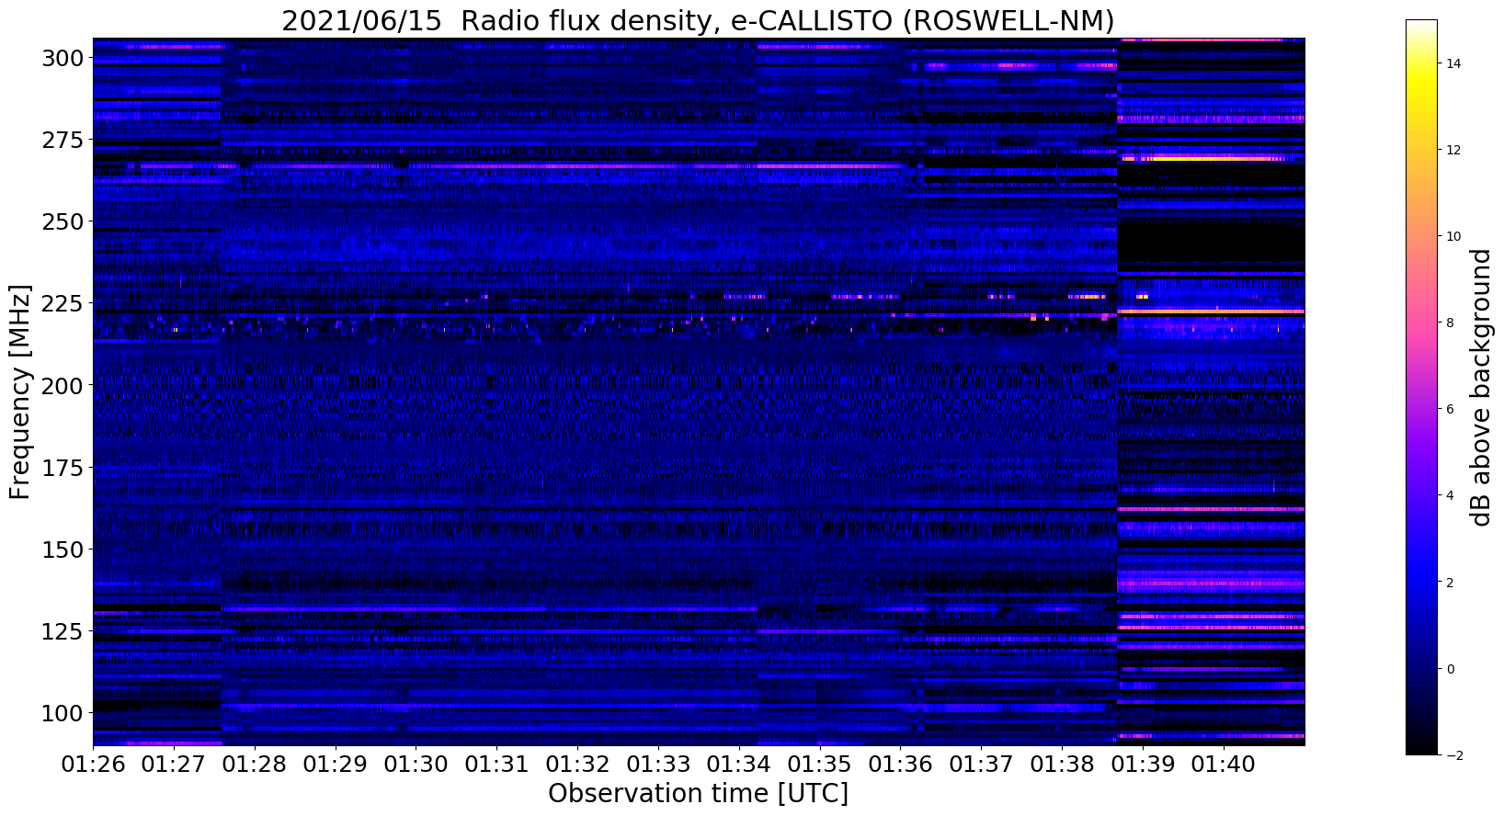Click the 01:34 time tick label
The image size is (1504, 816).
pos(738,764)
